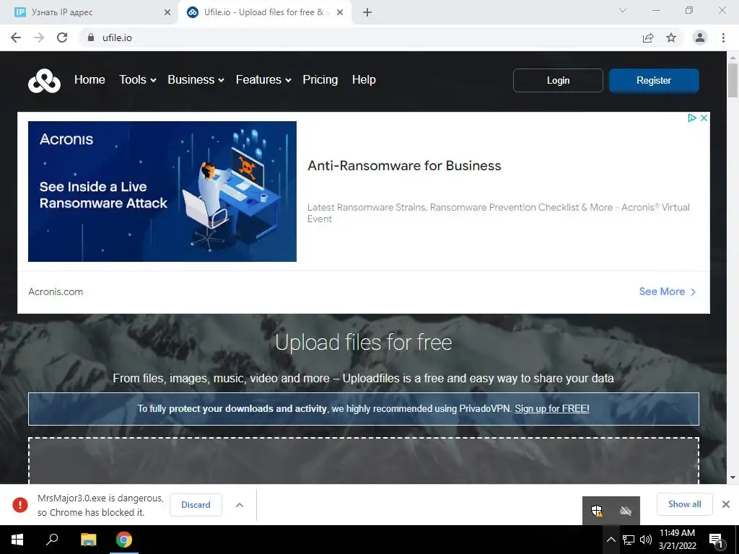
Task: Open the Windows Start menu
Action: pos(17,540)
